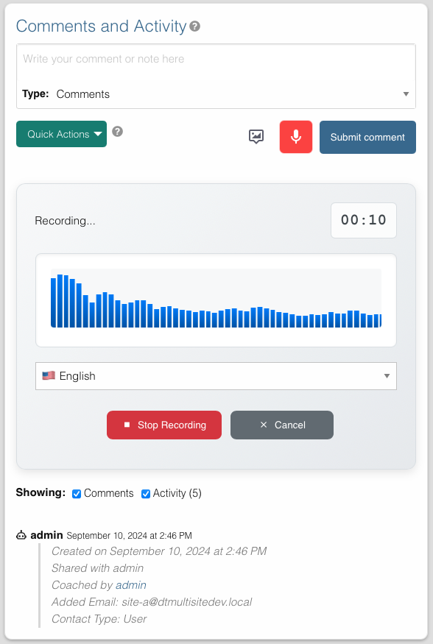Expand the English language dropdown
The width and height of the screenshot is (433, 644).
point(387,375)
